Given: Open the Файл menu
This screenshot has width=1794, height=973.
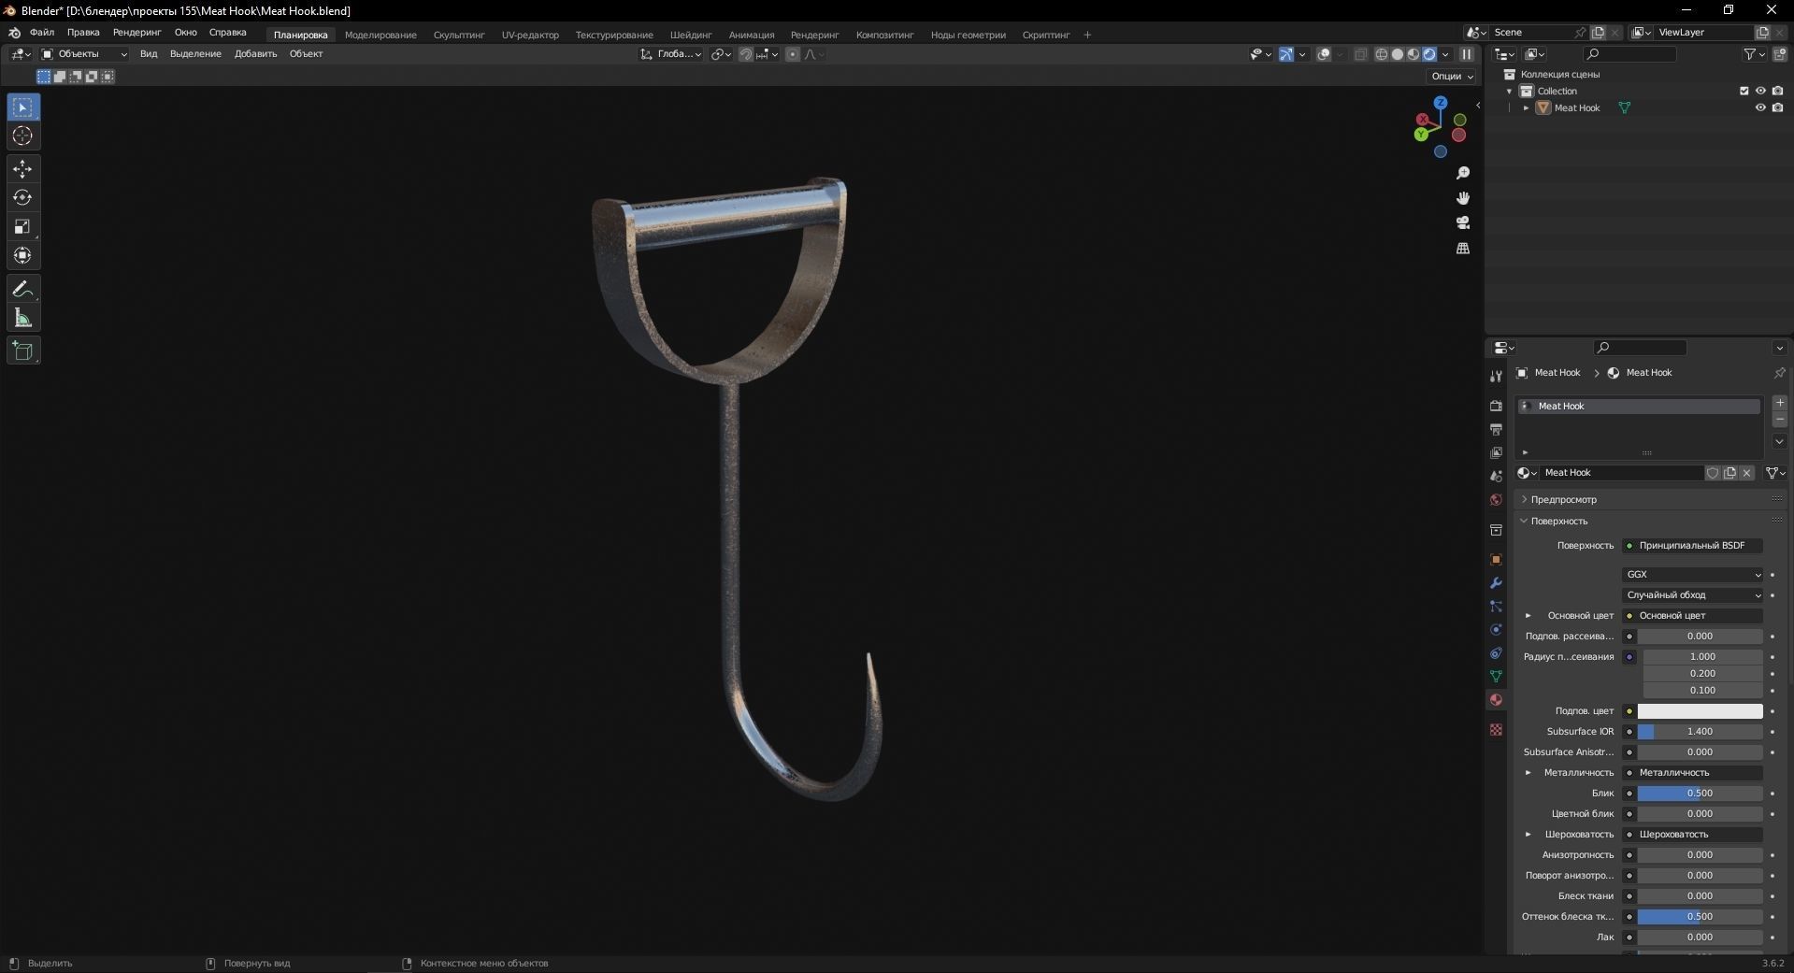Looking at the screenshot, I should pyautogui.click(x=42, y=33).
